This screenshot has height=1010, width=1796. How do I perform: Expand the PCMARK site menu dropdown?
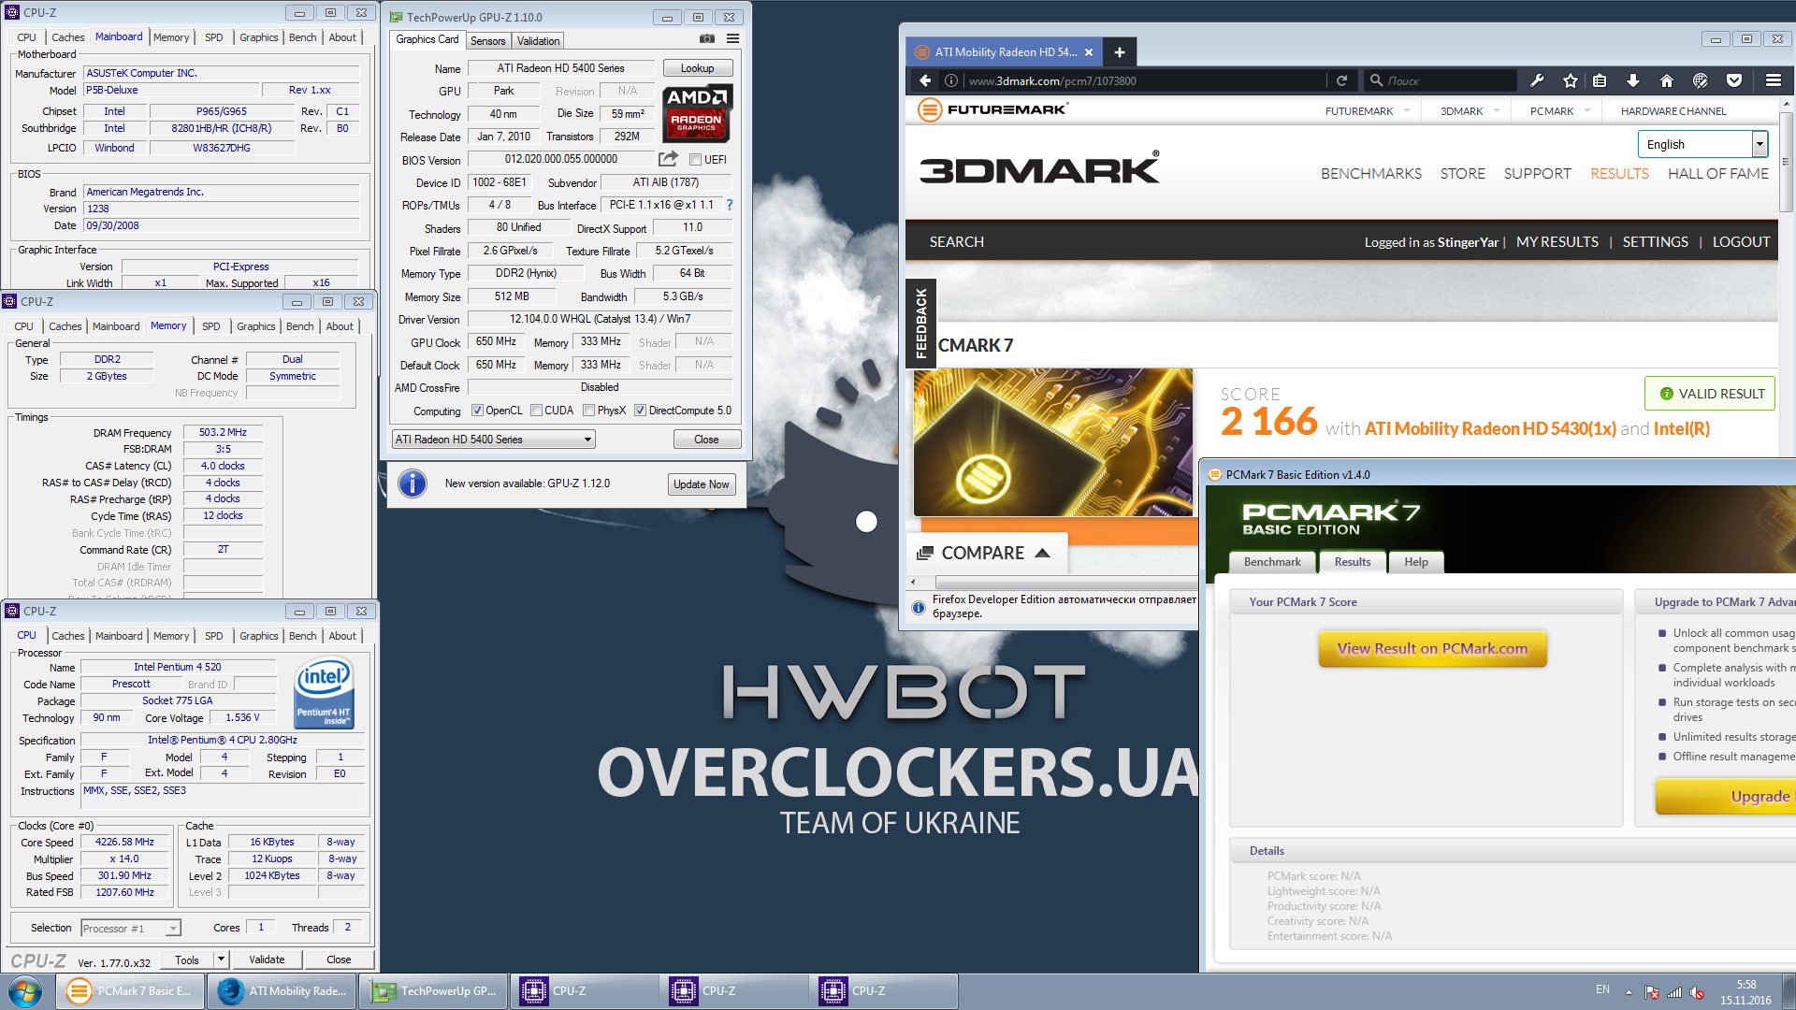(1586, 110)
